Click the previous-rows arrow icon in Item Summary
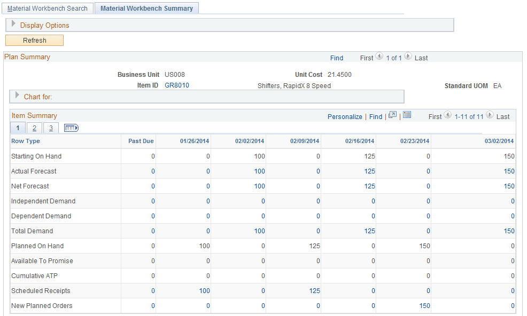Viewport: 527px width, 316px height. [x=448, y=116]
